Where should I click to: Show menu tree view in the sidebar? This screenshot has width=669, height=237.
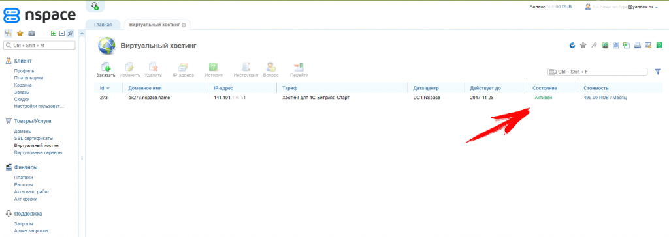[8, 34]
